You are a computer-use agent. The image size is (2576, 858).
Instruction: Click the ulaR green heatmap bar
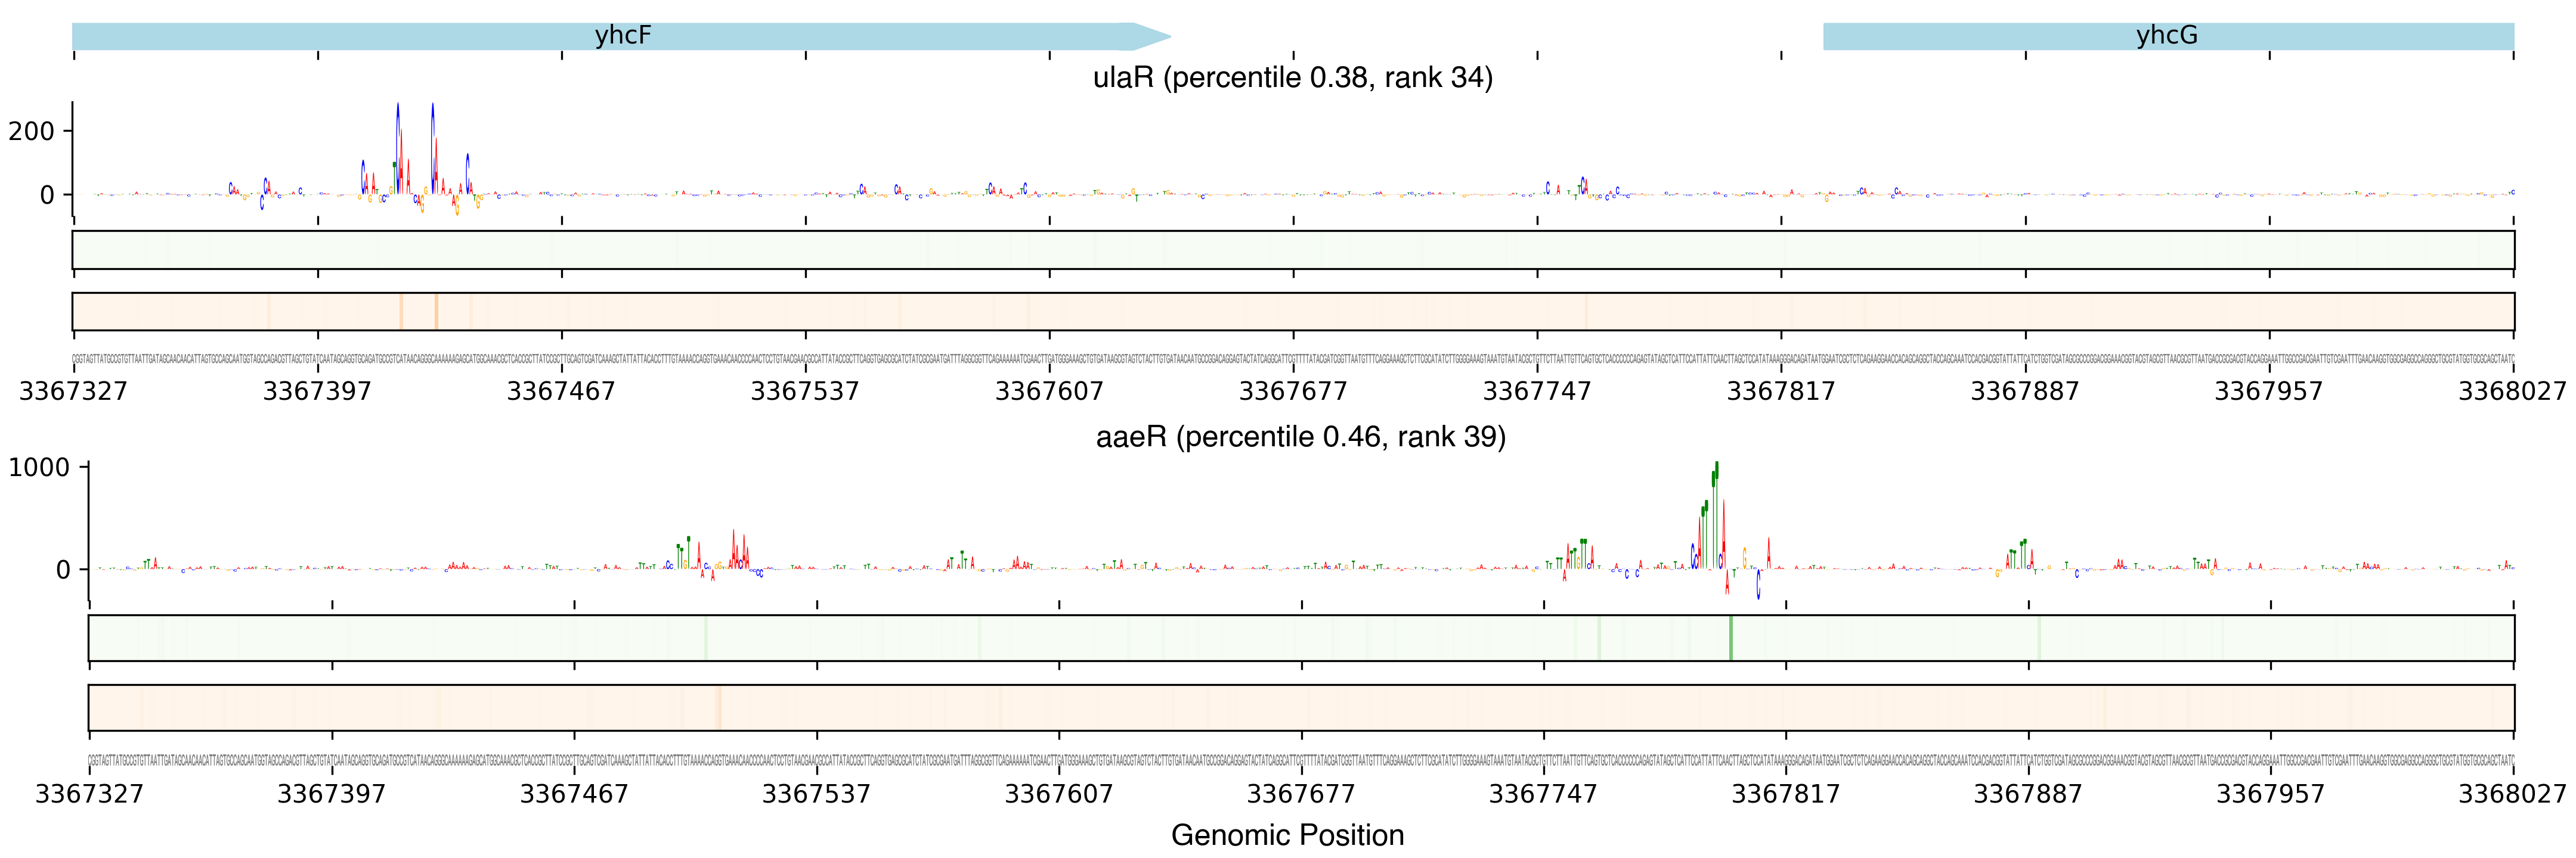click(1292, 250)
